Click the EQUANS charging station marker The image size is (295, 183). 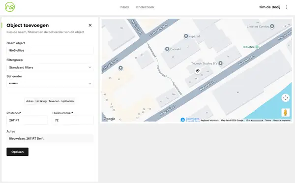[x=257, y=47]
